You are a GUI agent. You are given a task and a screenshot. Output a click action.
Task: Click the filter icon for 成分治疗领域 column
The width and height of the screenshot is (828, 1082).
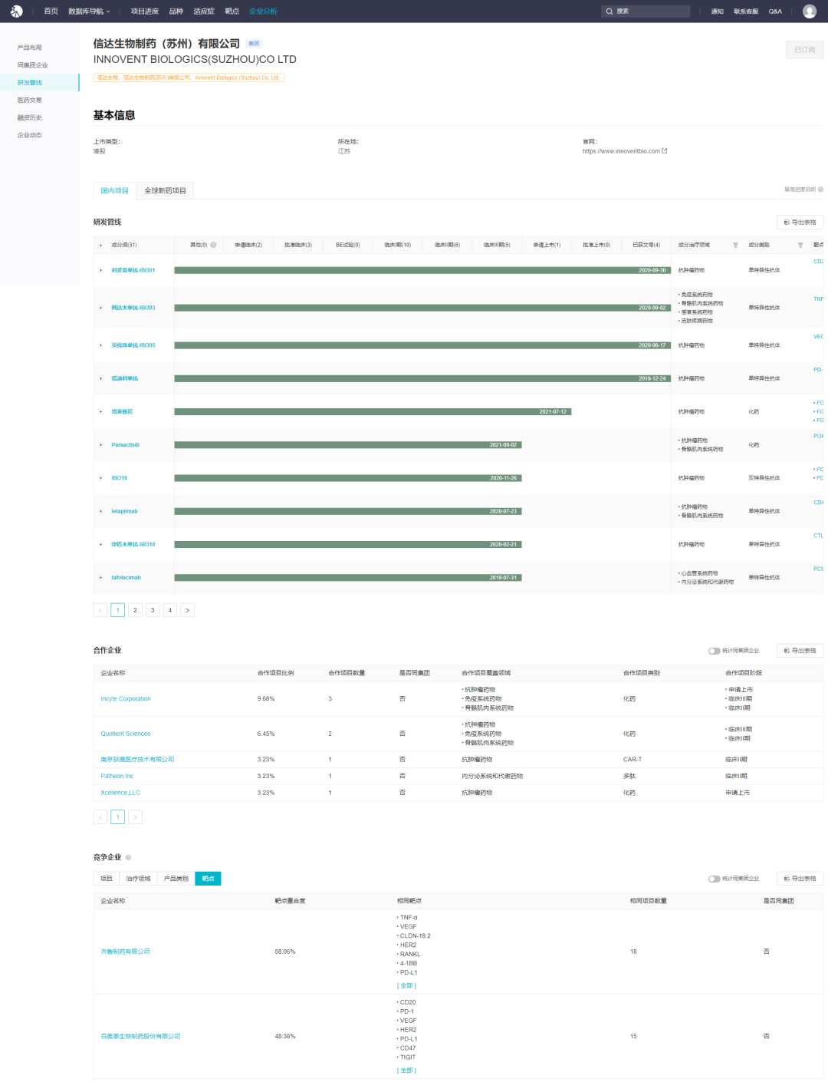point(735,246)
